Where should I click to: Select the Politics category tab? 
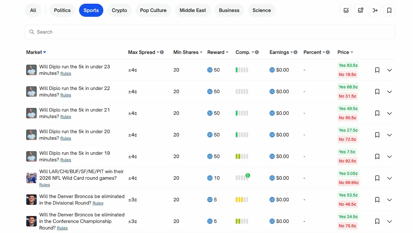point(62,10)
